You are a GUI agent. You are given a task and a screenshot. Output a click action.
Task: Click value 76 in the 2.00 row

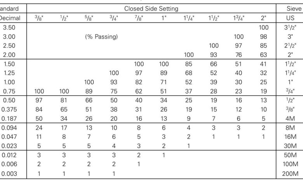239,55
